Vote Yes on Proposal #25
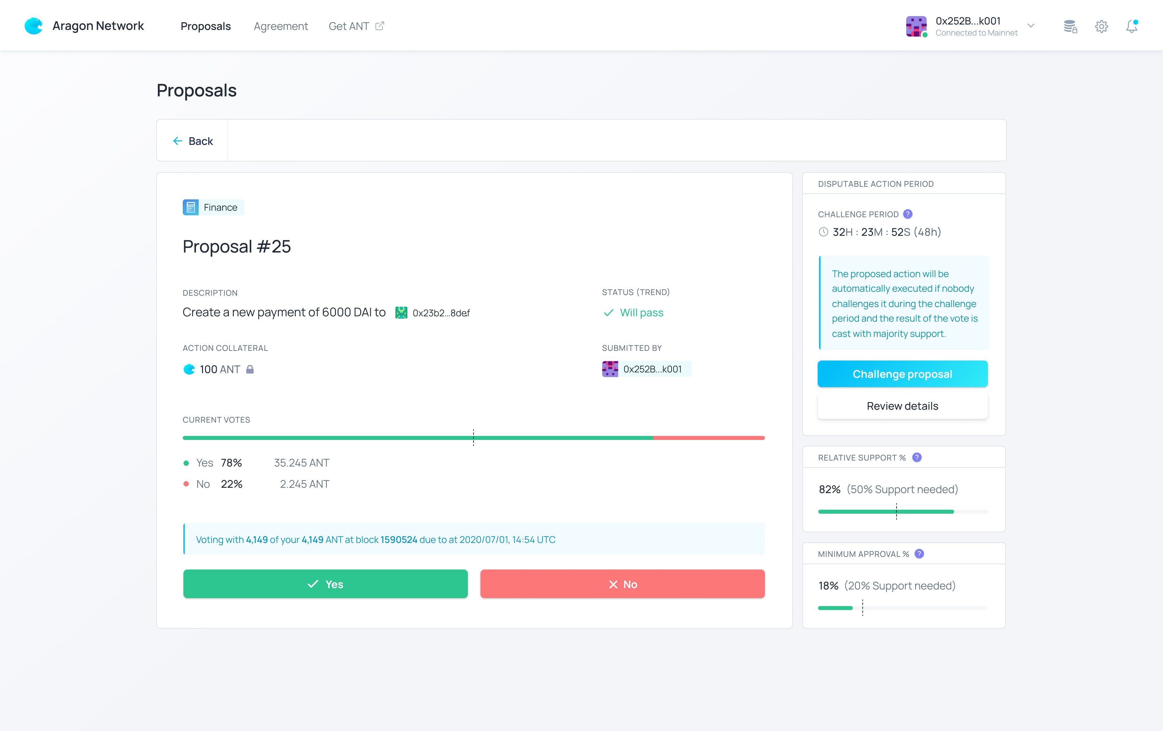1163x731 pixels. point(325,584)
